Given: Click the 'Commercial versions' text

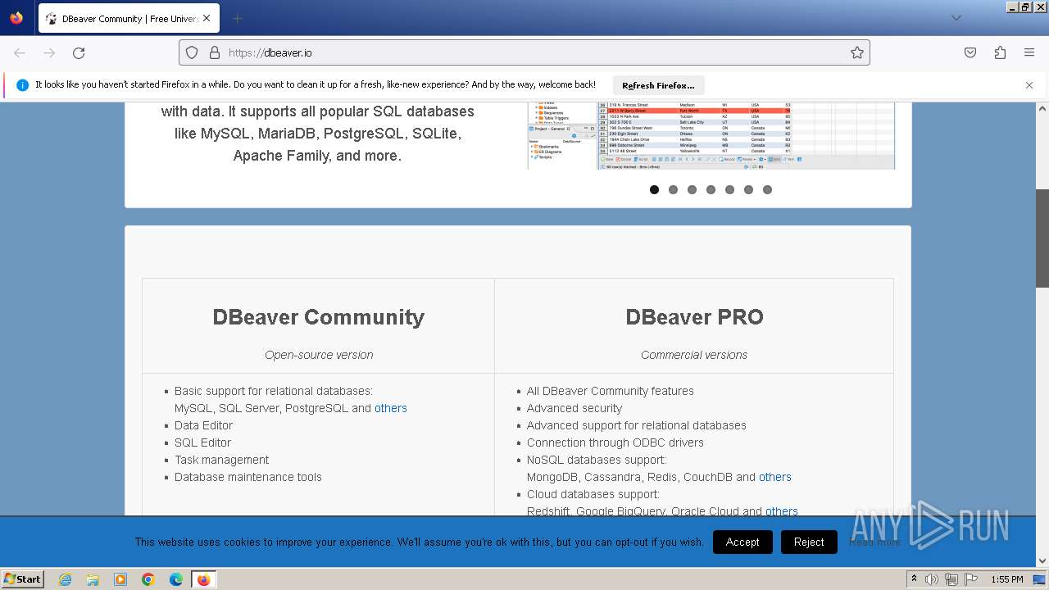Looking at the screenshot, I should [694, 355].
